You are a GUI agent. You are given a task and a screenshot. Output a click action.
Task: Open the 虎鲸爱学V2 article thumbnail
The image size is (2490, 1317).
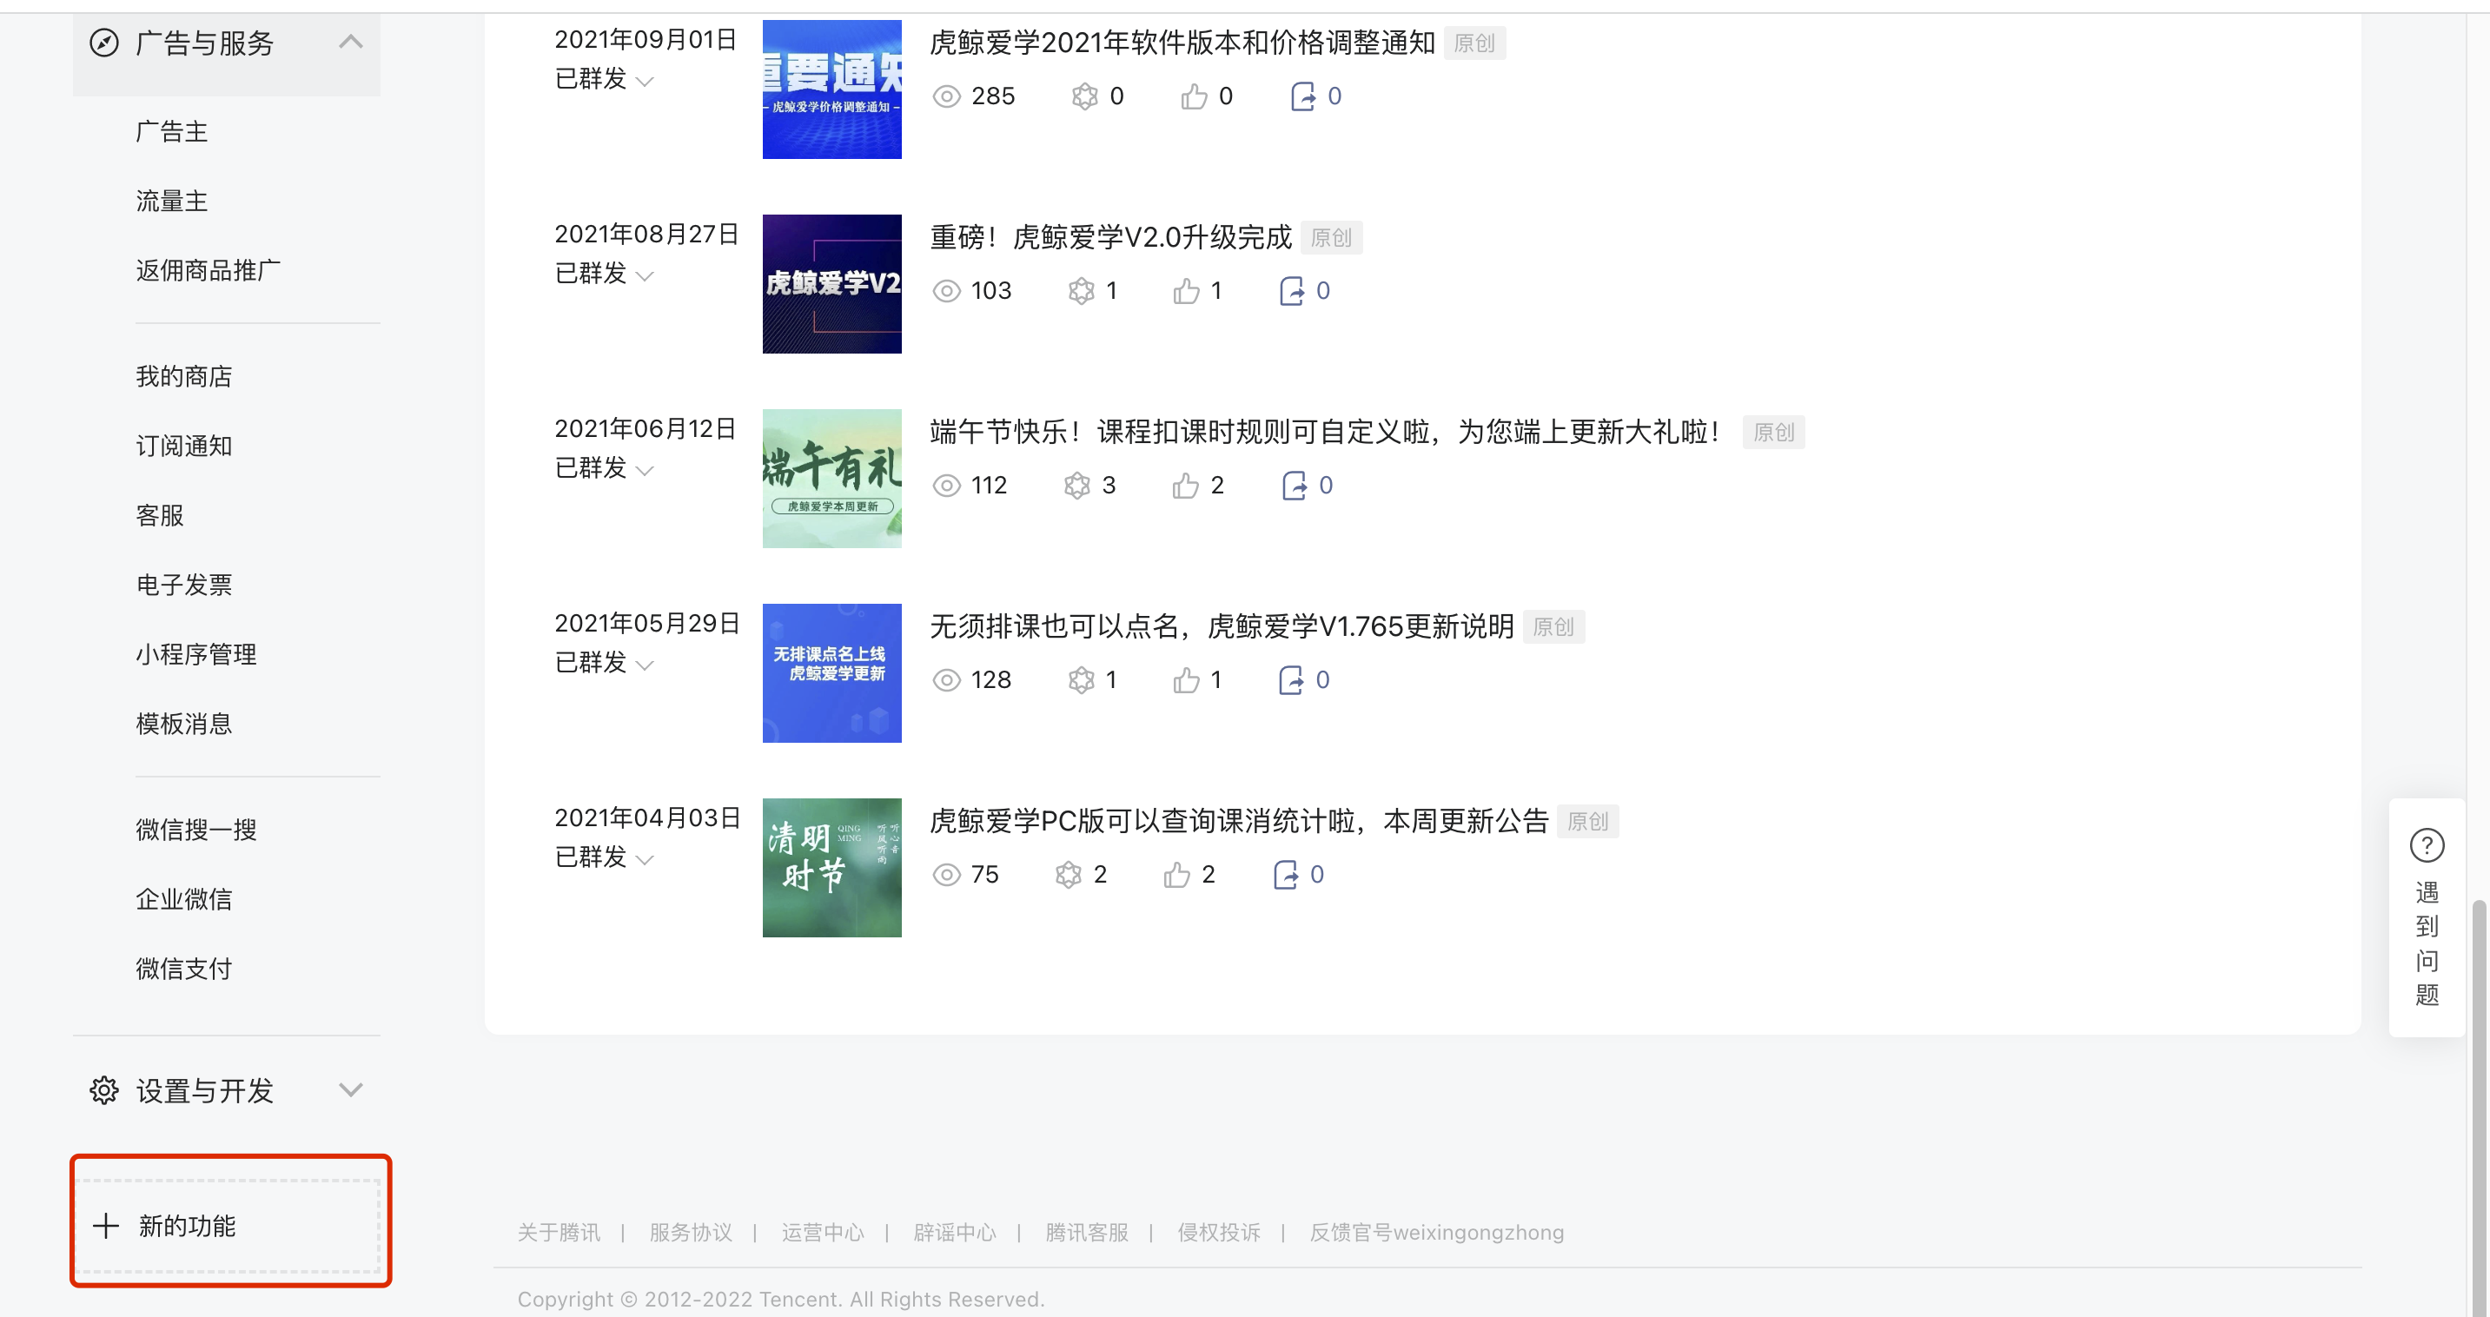(x=832, y=284)
